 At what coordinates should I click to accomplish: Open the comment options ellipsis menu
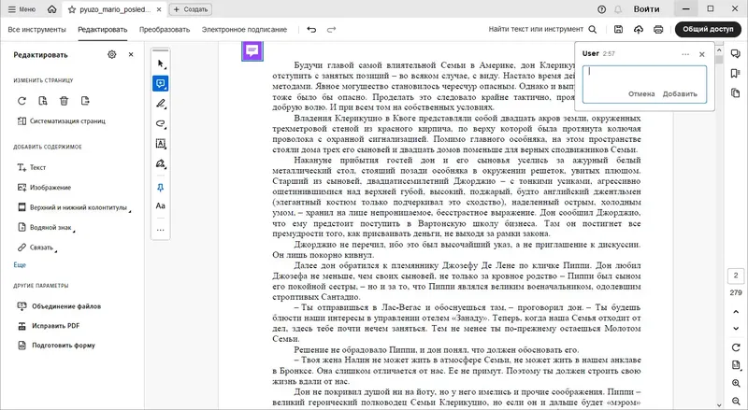(x=685, y=54)
